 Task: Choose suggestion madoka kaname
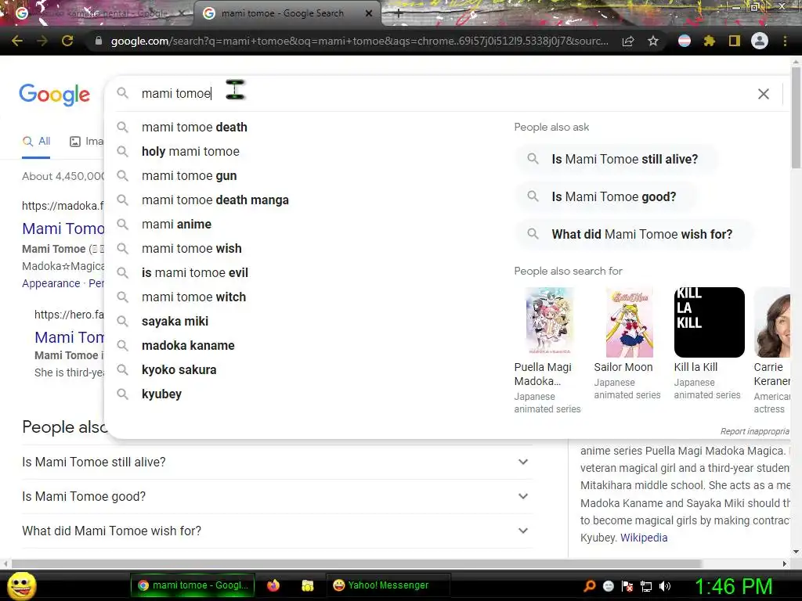(188, 345)
